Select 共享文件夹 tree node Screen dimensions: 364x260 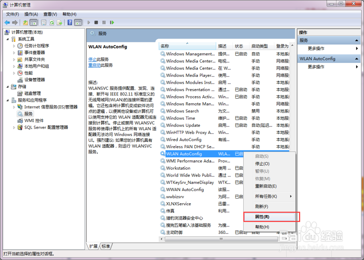pos(35,59)
